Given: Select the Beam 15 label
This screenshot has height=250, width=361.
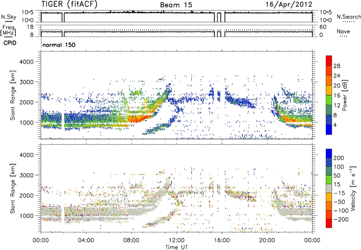Looking at the screenshot, I should tap(176, 5).
